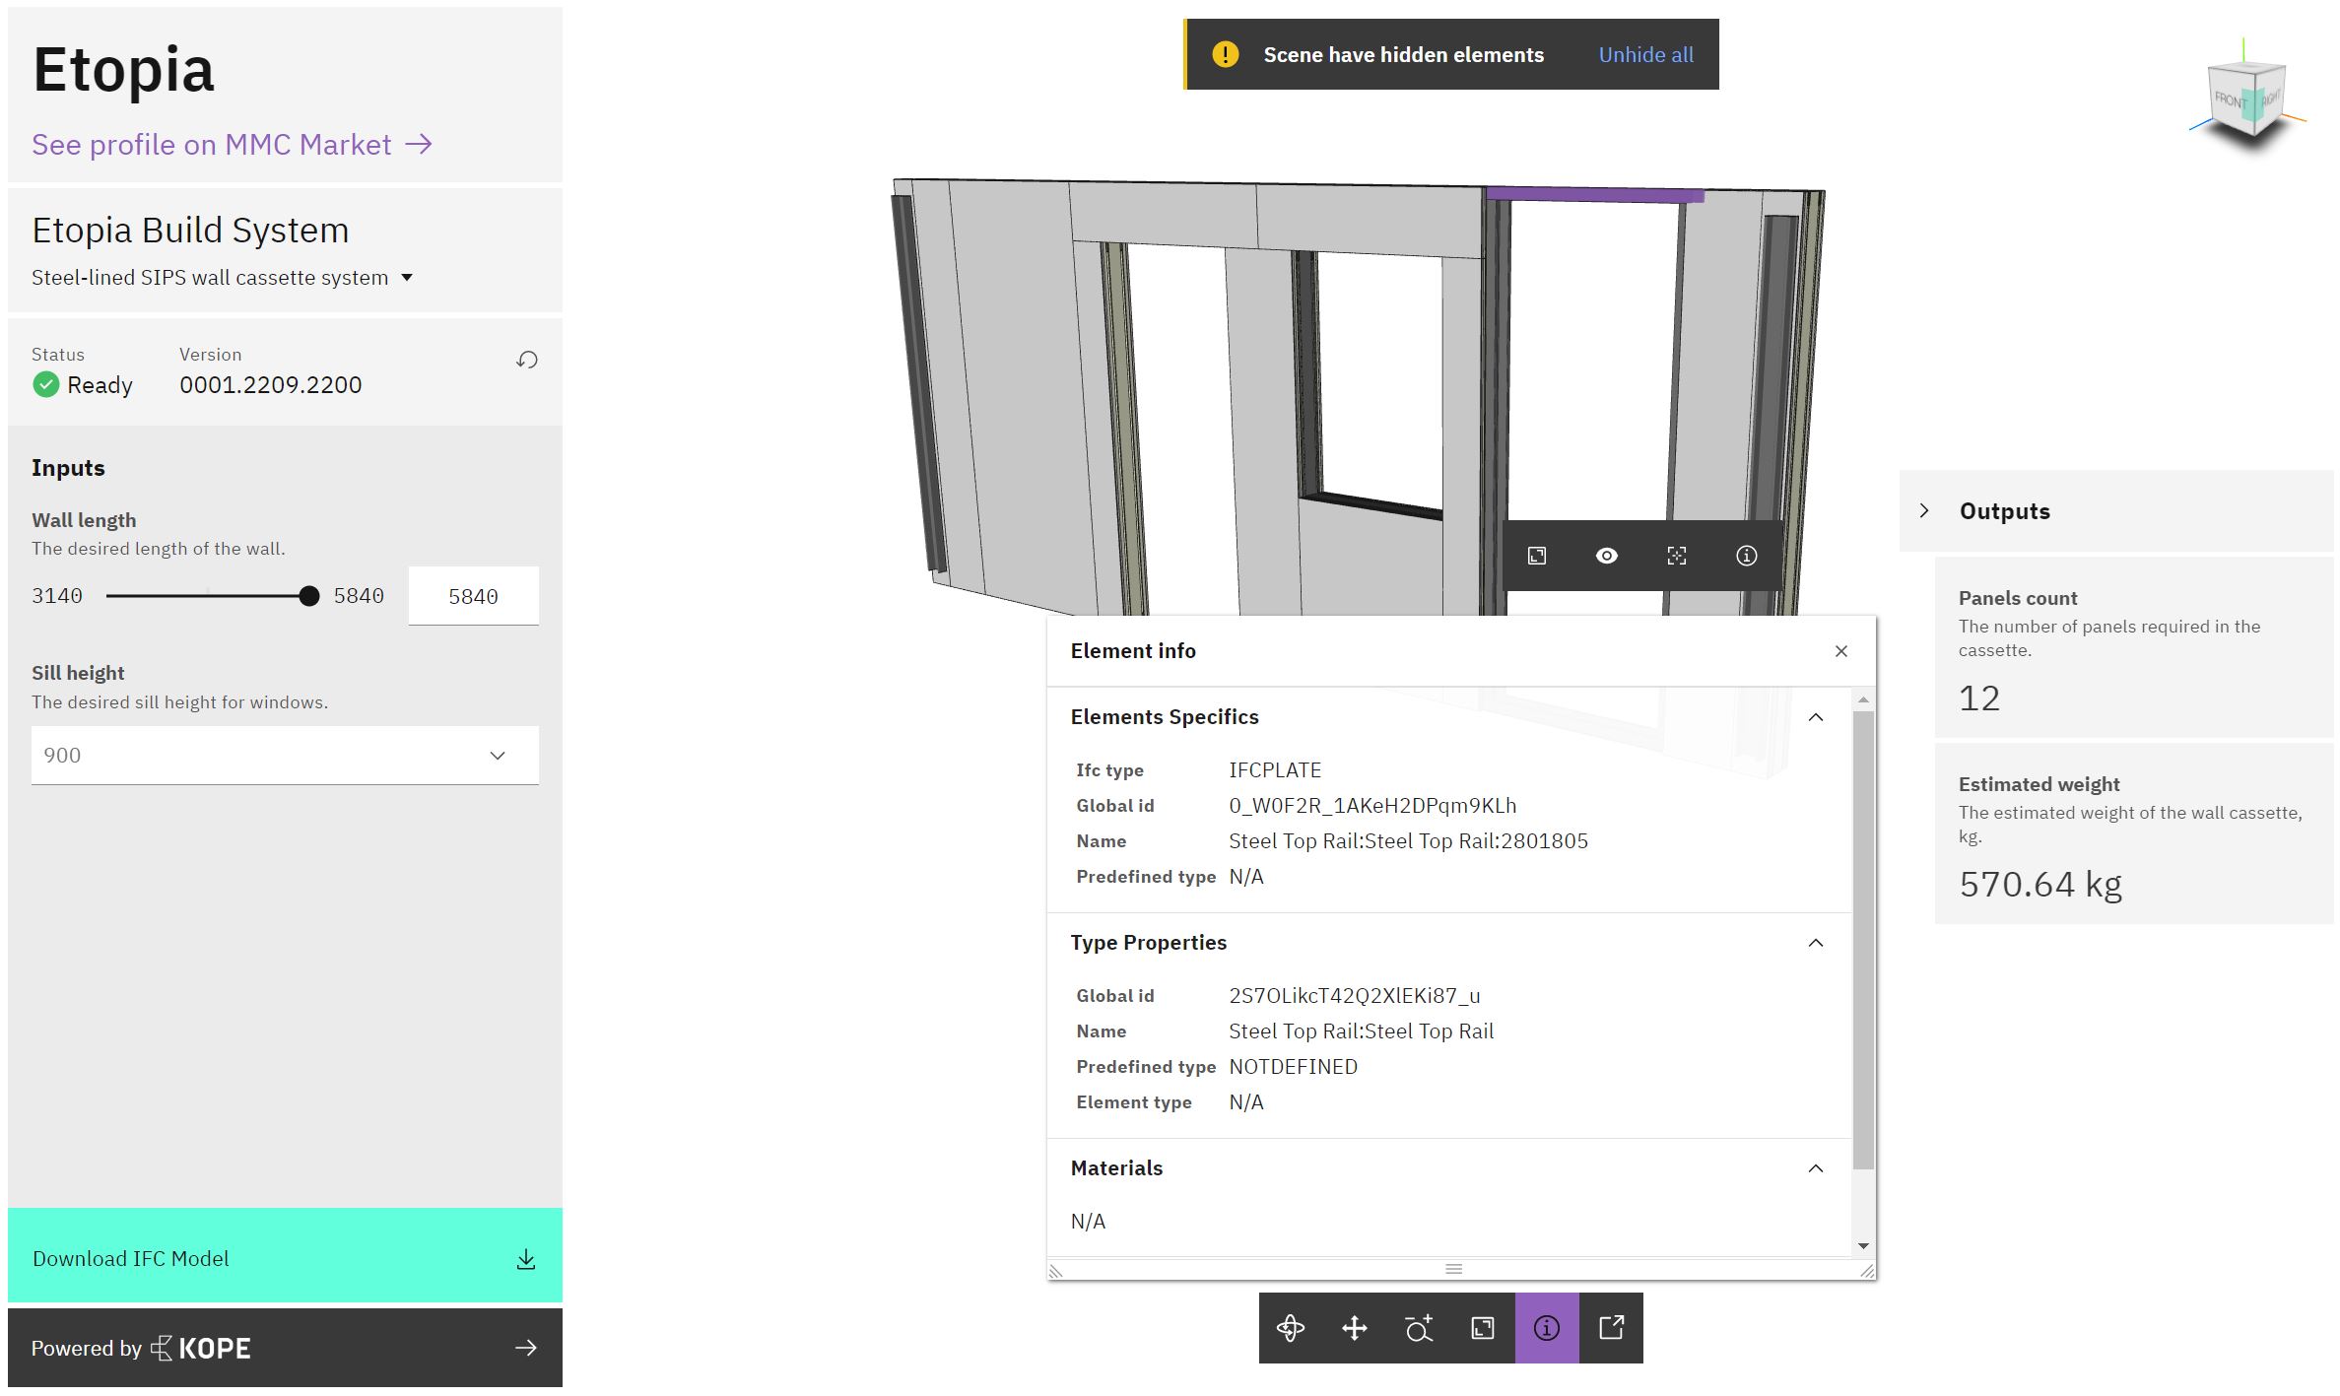This screenshot has width=2340, height=1396.
Task: Select the zoom in/out tool
Action: [1418, 1328]
